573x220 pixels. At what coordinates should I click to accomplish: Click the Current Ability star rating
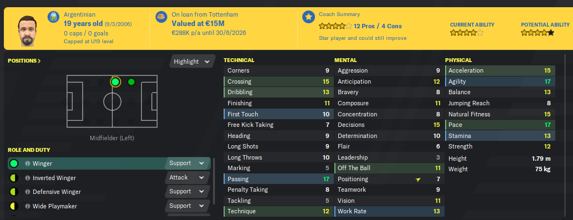click(x=467, y=33)
